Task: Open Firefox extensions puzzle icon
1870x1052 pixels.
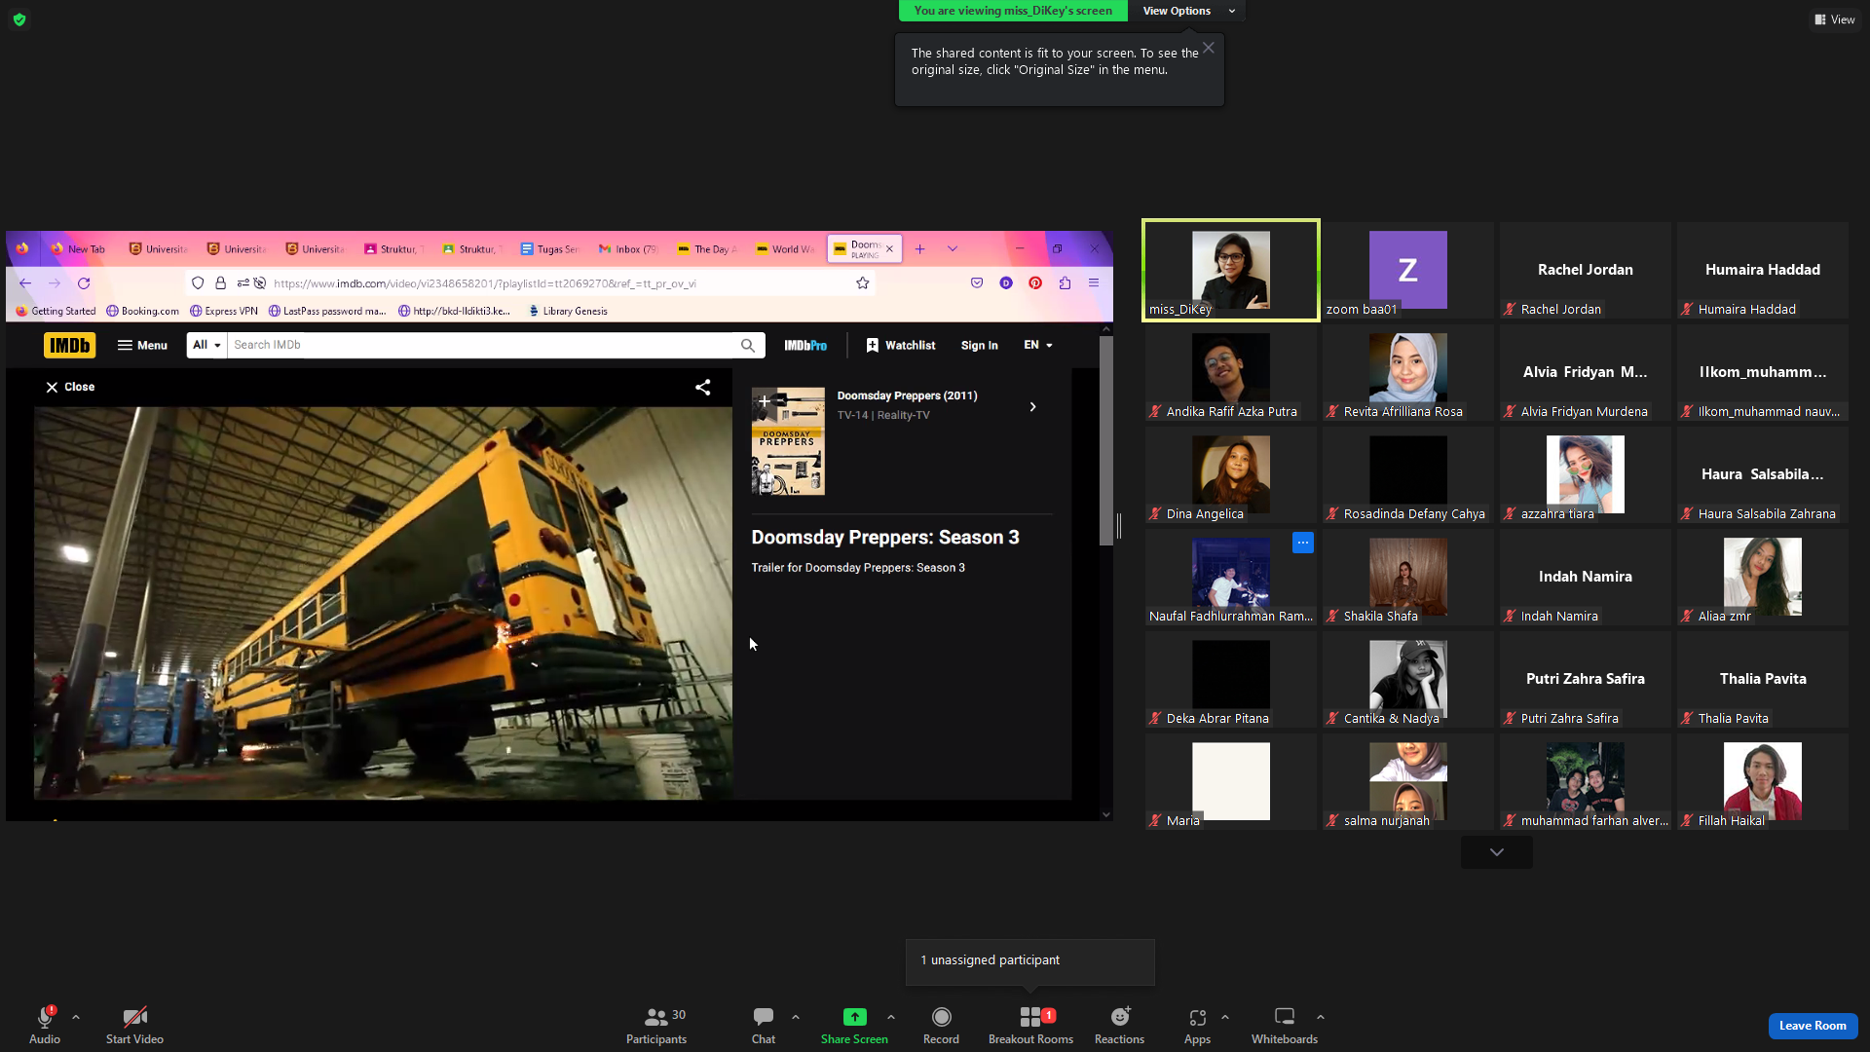Action: tap(1065, 283)
